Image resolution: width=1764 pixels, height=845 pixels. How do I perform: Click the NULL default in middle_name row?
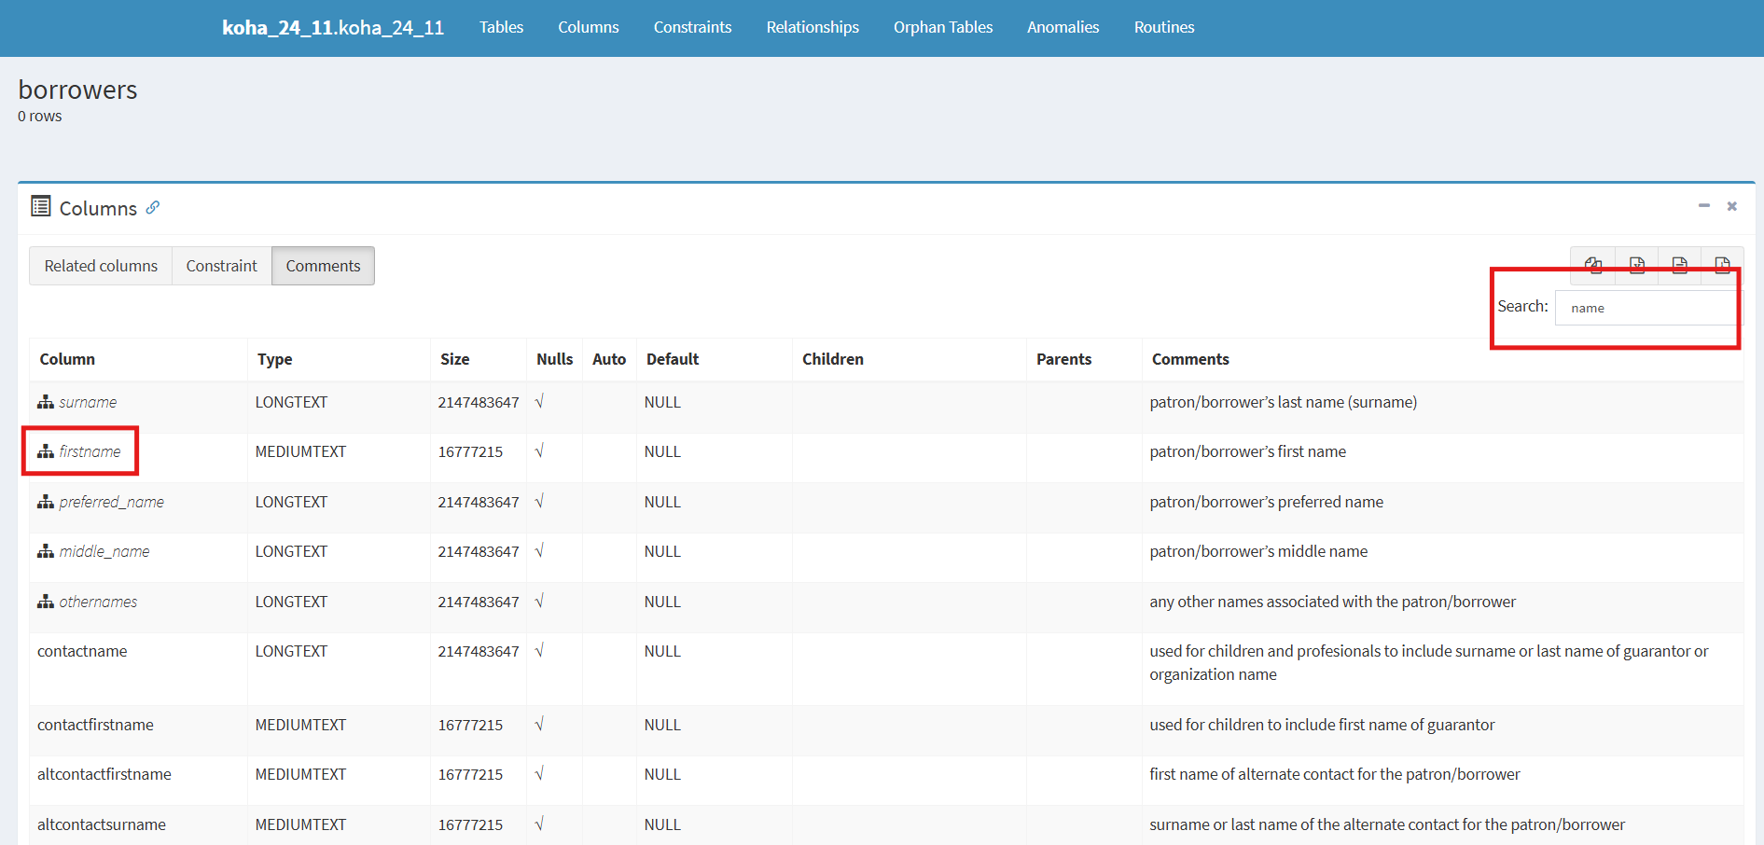(x=662, y=551)
